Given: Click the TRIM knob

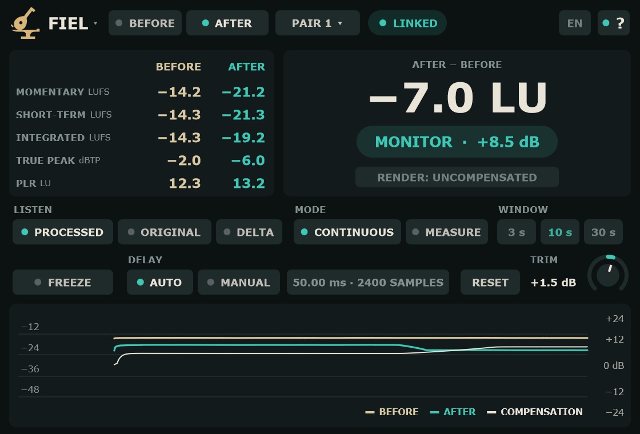Looking at the screenshot, I should click(x=608, y=274).
